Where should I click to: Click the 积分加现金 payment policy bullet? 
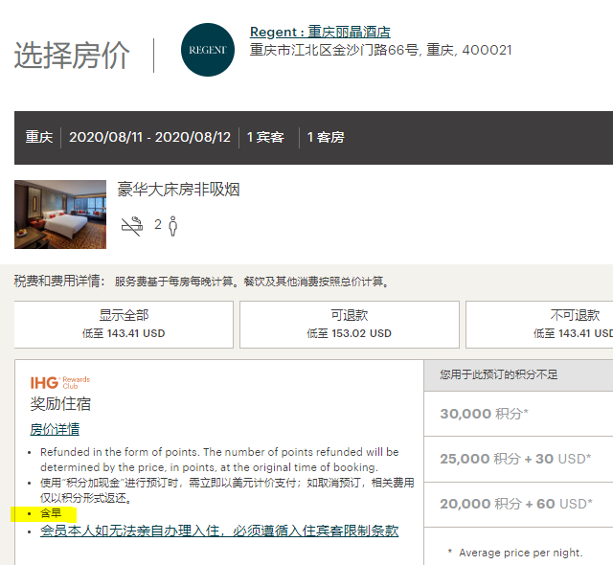(227, 490)
